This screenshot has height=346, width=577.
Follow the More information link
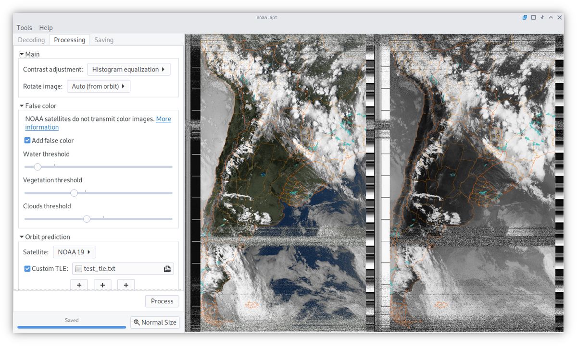click(x=163, y=119)
